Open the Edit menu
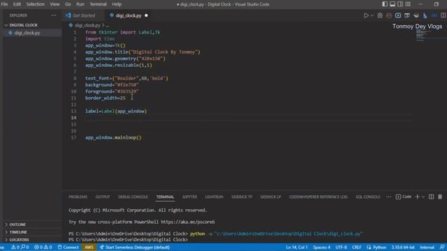This screenshot has height=251, width=447. pos(17,4)
